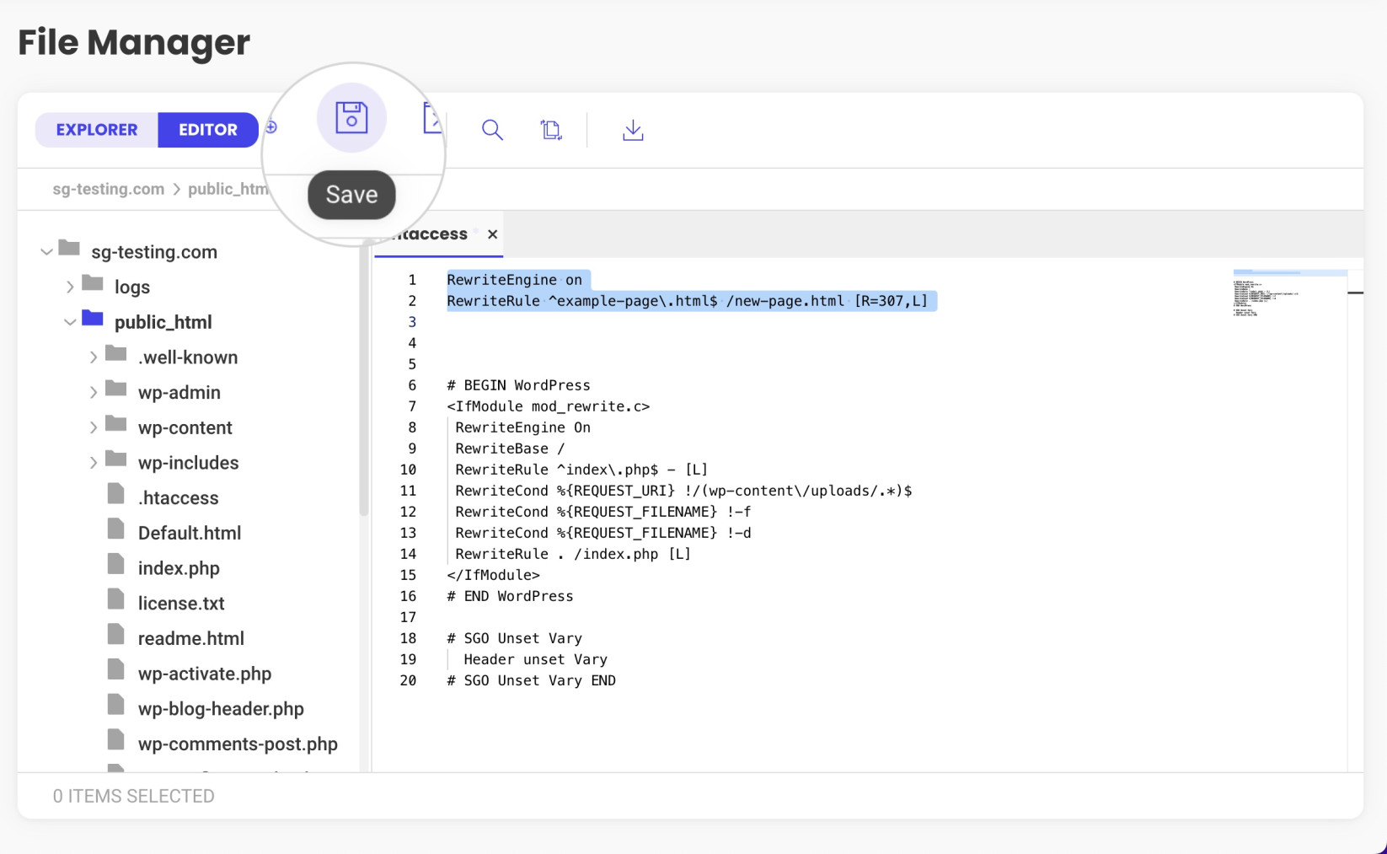The width and height of the screenshot is (1387, 854).
Task: Open readme.html in file tree
Action: 191,639
